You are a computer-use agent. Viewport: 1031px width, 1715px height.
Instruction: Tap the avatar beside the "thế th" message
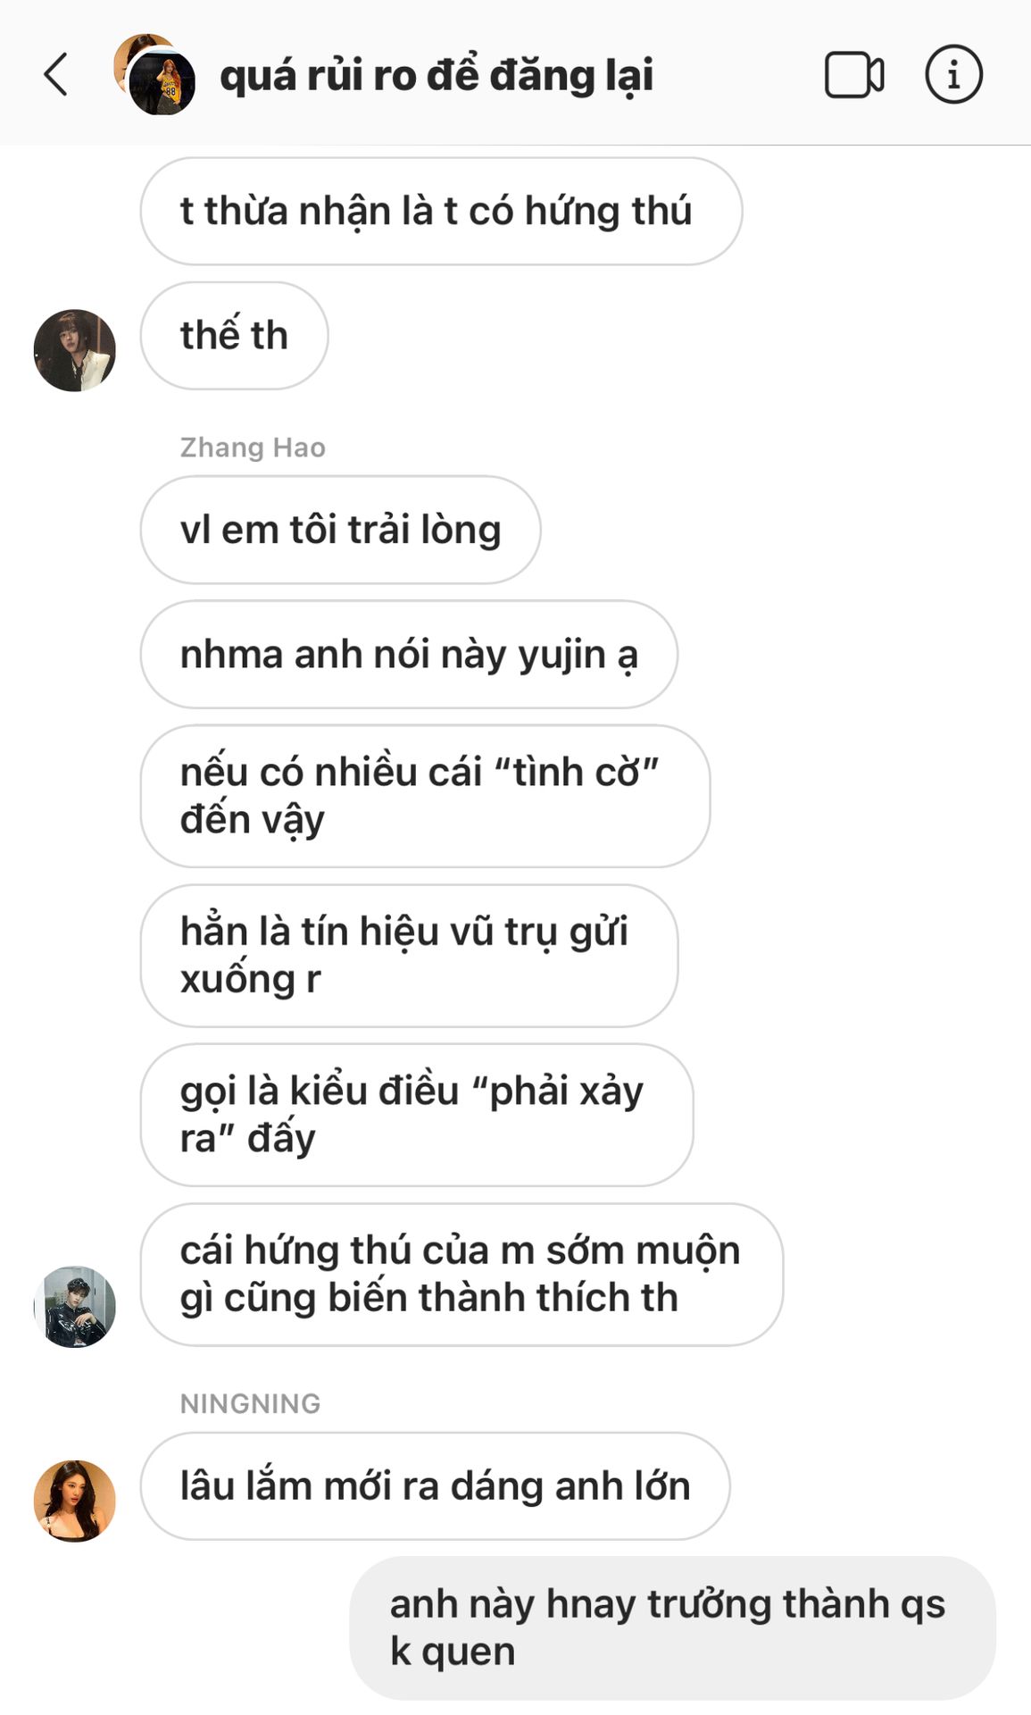[75, 350]
